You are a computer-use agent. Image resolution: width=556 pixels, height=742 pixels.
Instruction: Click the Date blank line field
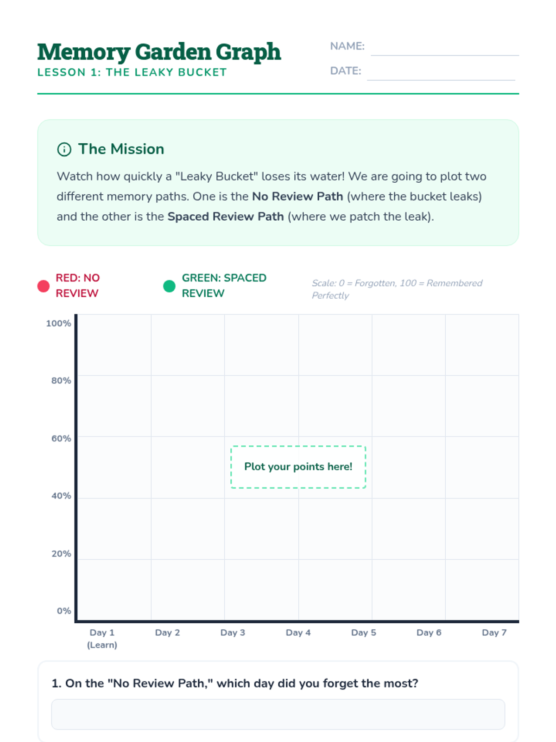[441, 73]
